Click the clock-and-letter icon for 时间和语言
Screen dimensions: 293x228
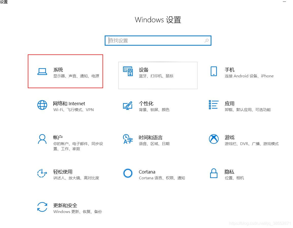coord(128,139)
